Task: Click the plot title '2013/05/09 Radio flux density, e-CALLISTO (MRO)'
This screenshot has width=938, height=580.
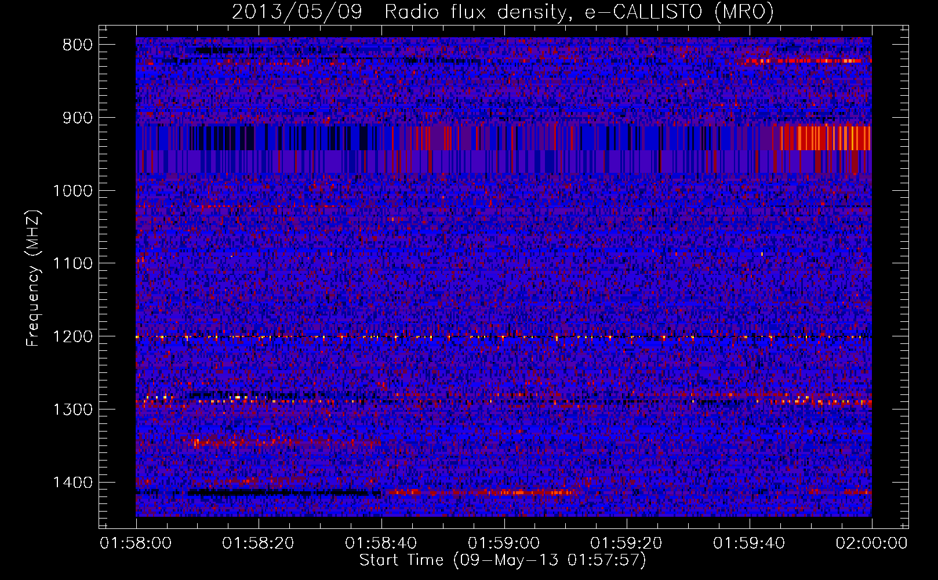Action: point(503,12)
